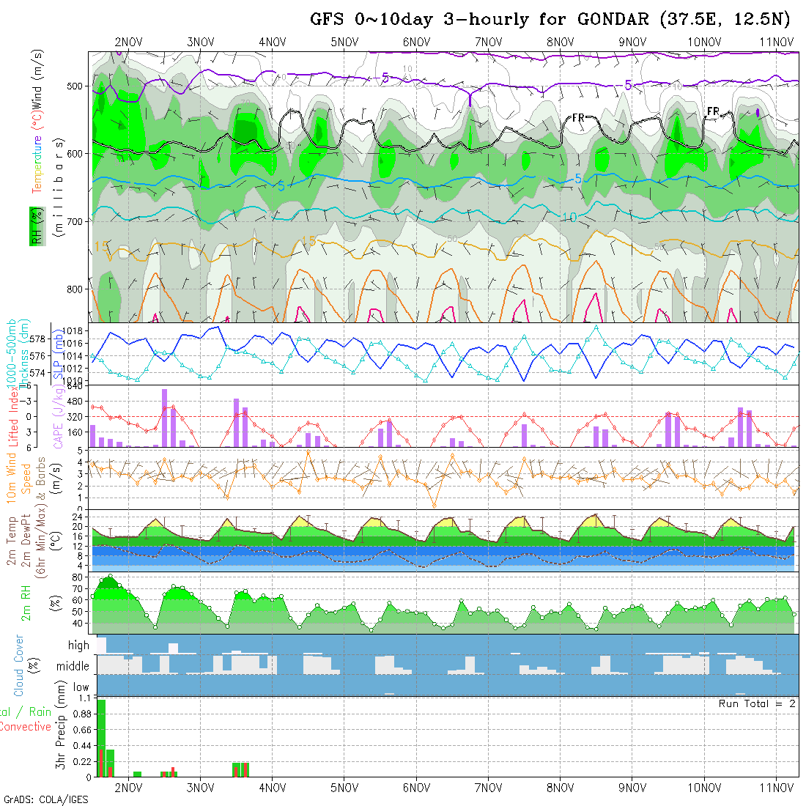
Task: Select the 'low' cloud cover label
Action: click(x=81, y=687)
